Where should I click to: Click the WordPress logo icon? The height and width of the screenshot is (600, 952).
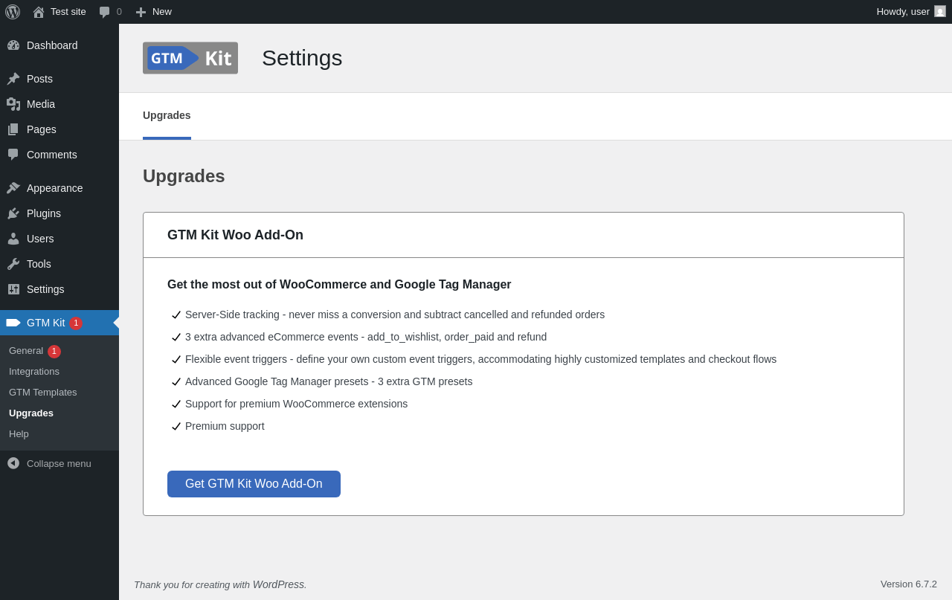coord(13,12)
